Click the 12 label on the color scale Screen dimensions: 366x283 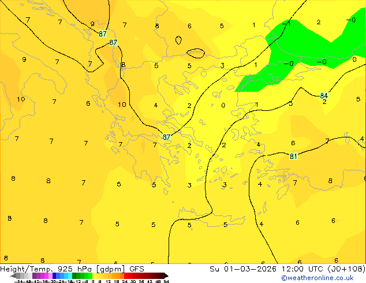coord(108,281)
